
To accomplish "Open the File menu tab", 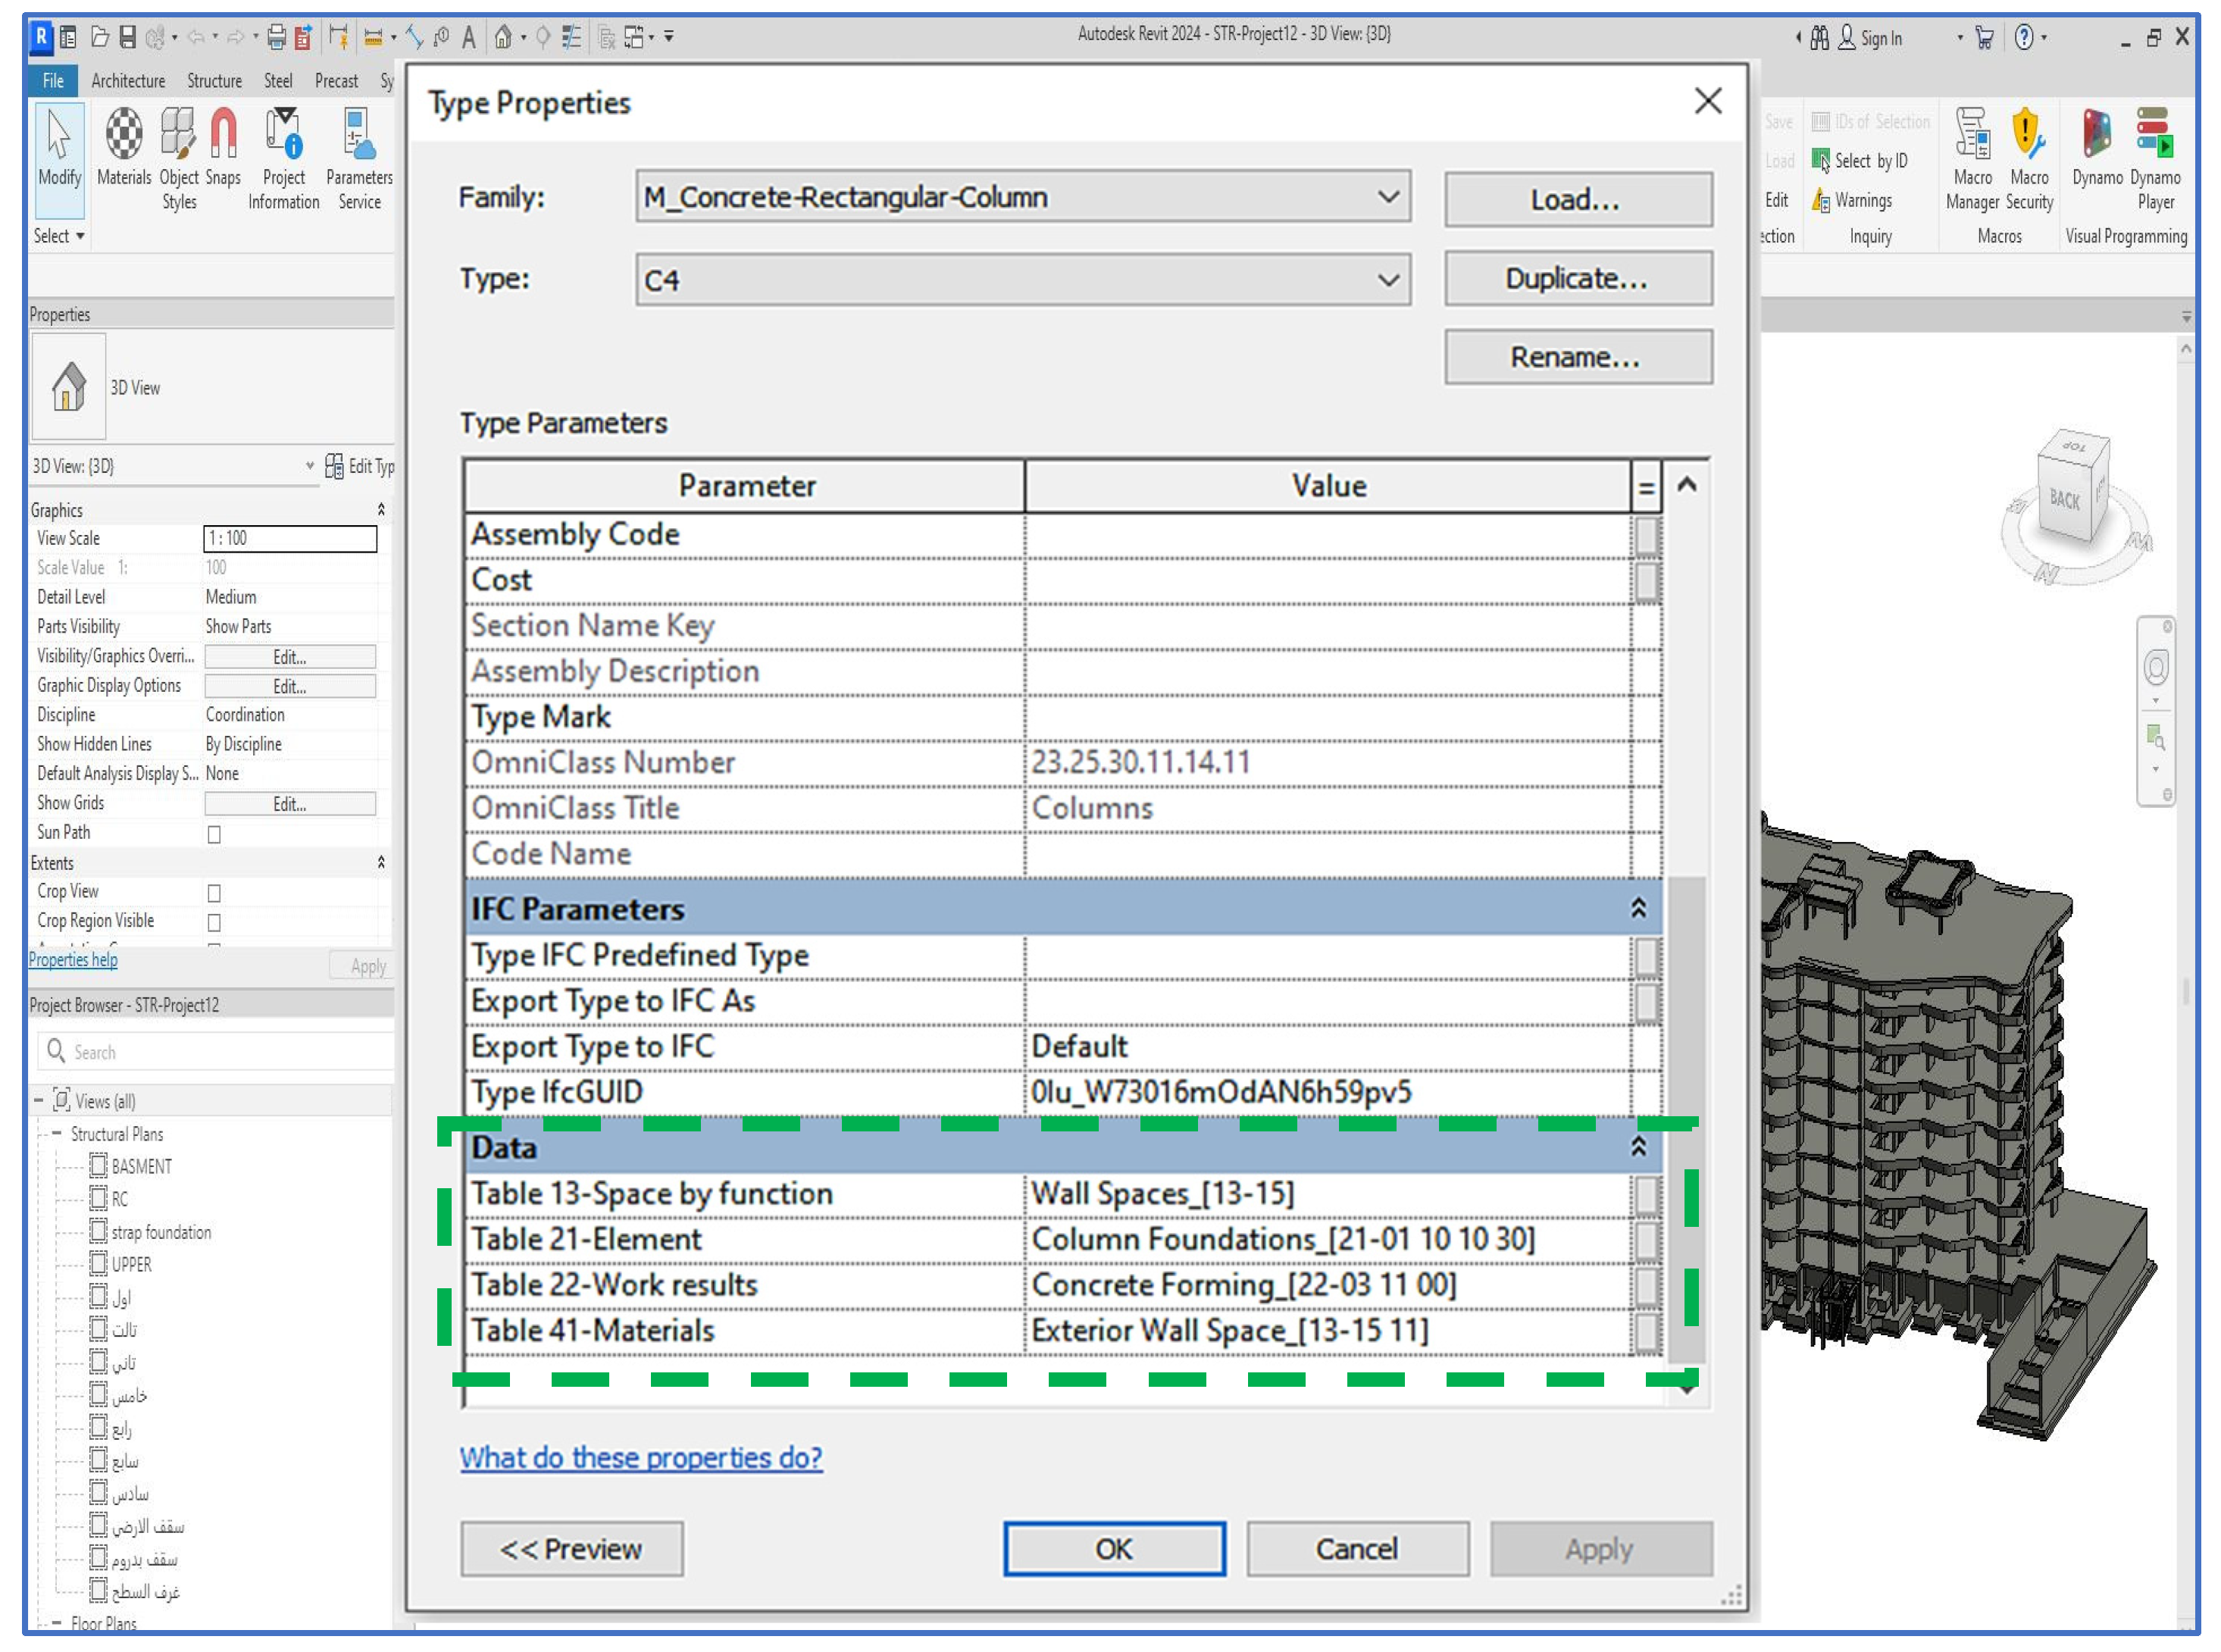I will coord(53,81).
